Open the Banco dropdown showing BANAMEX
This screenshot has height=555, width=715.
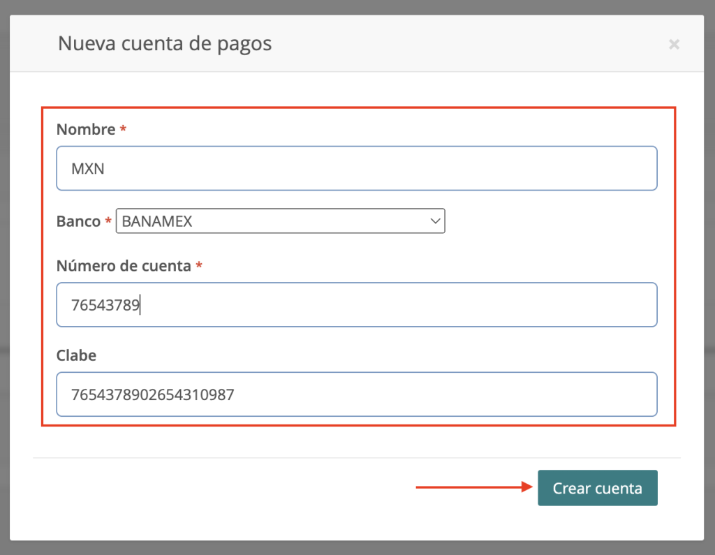279,222
